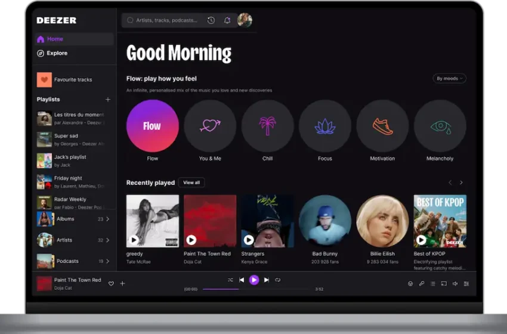Image resolution: width=507 pixels, height=334 pixels.
Task: Open the Radar Weekly playlist
Action: tap(70, 203)
